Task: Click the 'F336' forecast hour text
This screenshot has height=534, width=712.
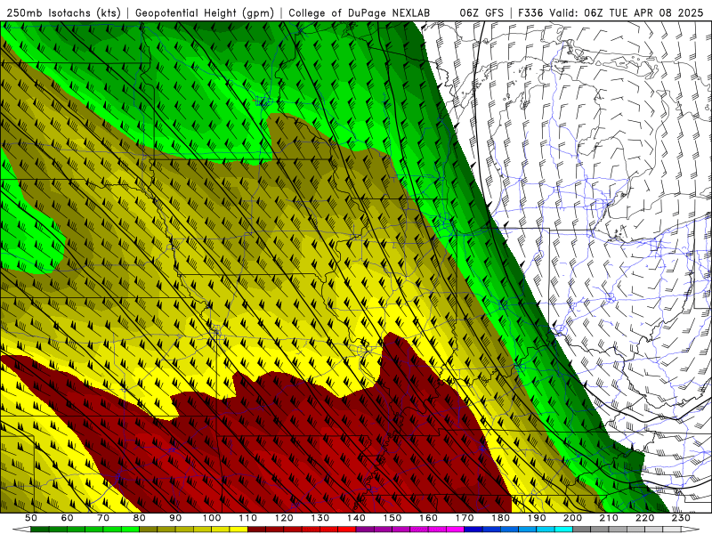Action: point(530,13)
